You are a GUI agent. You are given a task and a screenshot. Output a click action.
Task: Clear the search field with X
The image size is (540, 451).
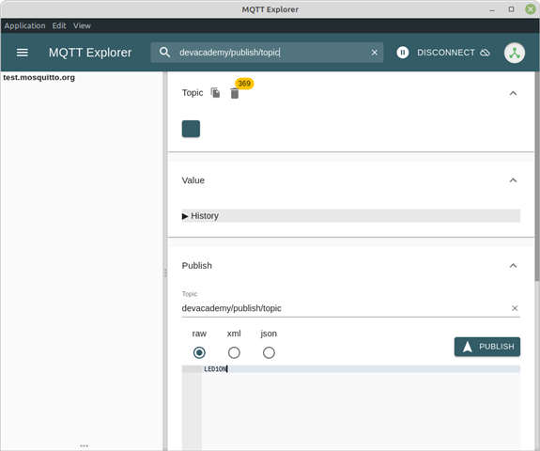(375, 53)
